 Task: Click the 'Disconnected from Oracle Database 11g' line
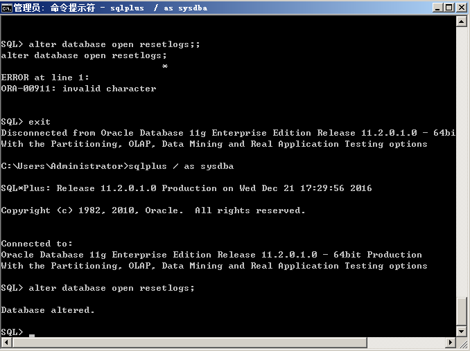point(228,133)
